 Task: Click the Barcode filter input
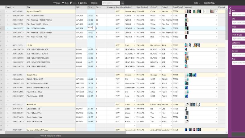tap(239, 54)
